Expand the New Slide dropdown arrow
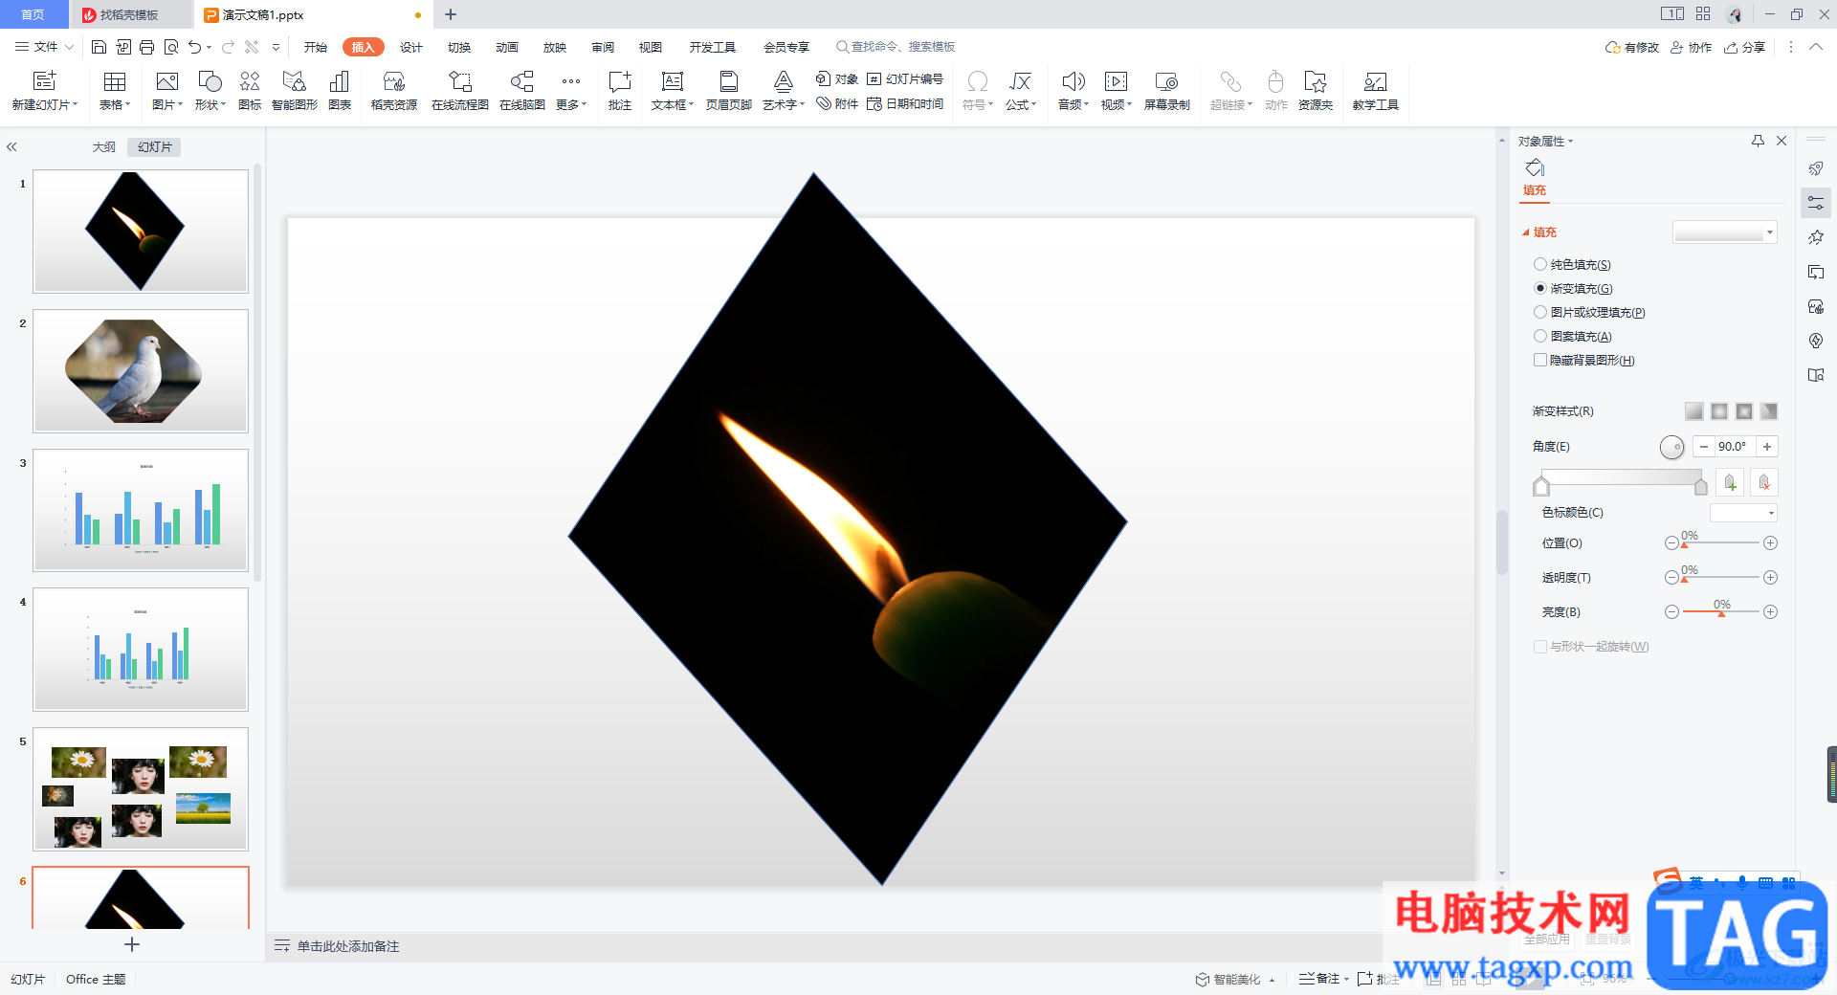This screenshot has height=995, width=1837. 75,105
